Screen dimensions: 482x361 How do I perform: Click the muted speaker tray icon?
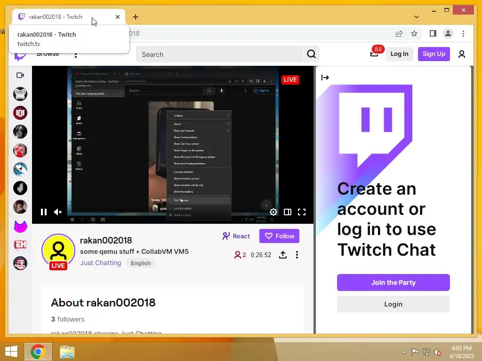[438, 352]
